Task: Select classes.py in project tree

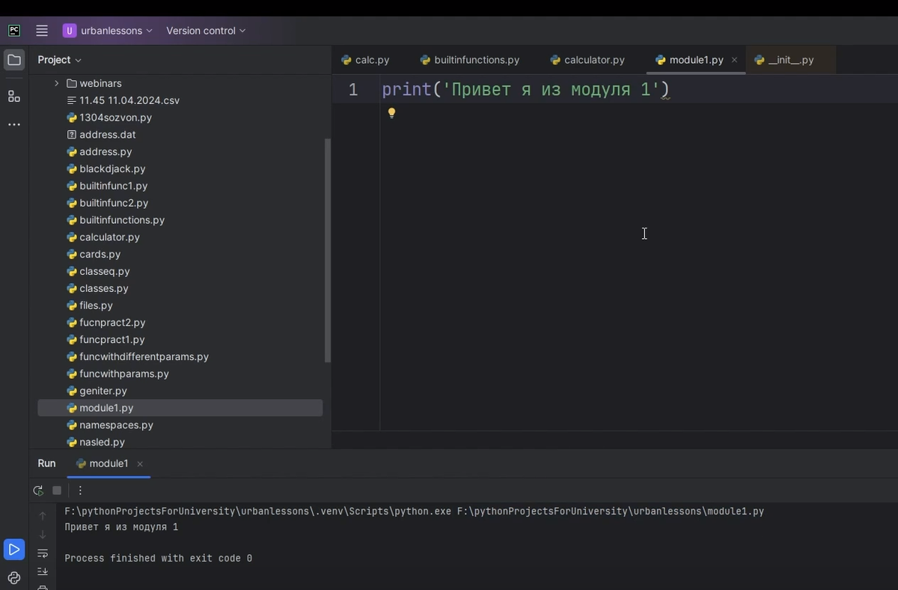Action: [97, 288]
